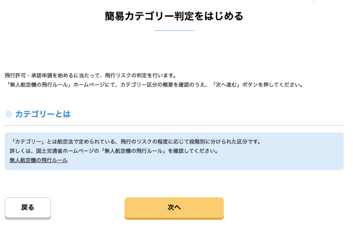Click the blue circle bullet beside カテゴリーとは
The width and height of the screenshot is (353, 232).
point(9,114)
